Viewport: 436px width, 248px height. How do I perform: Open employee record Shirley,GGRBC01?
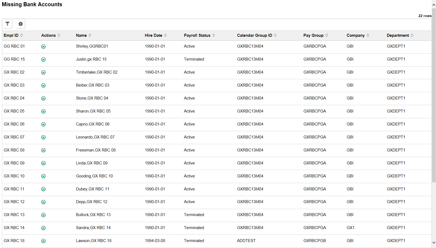[92, 46]
